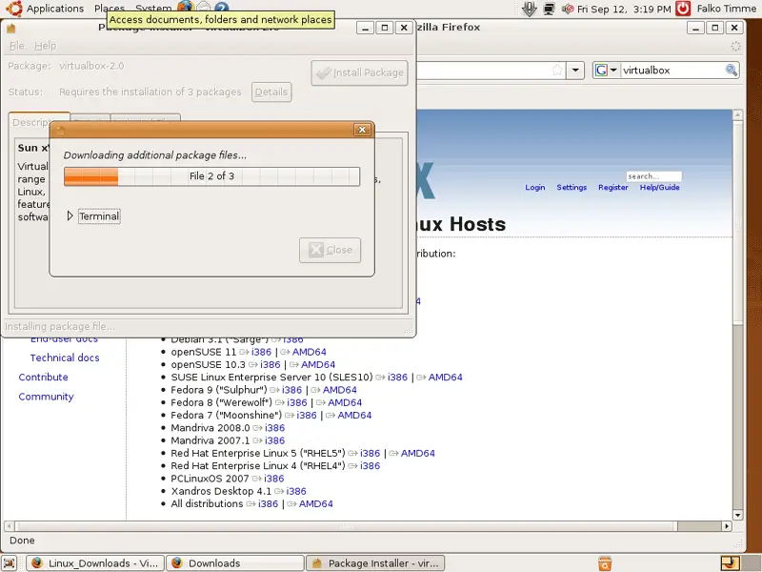Download Mandriva 2008.0 i386 package

[x=274, y=427]
